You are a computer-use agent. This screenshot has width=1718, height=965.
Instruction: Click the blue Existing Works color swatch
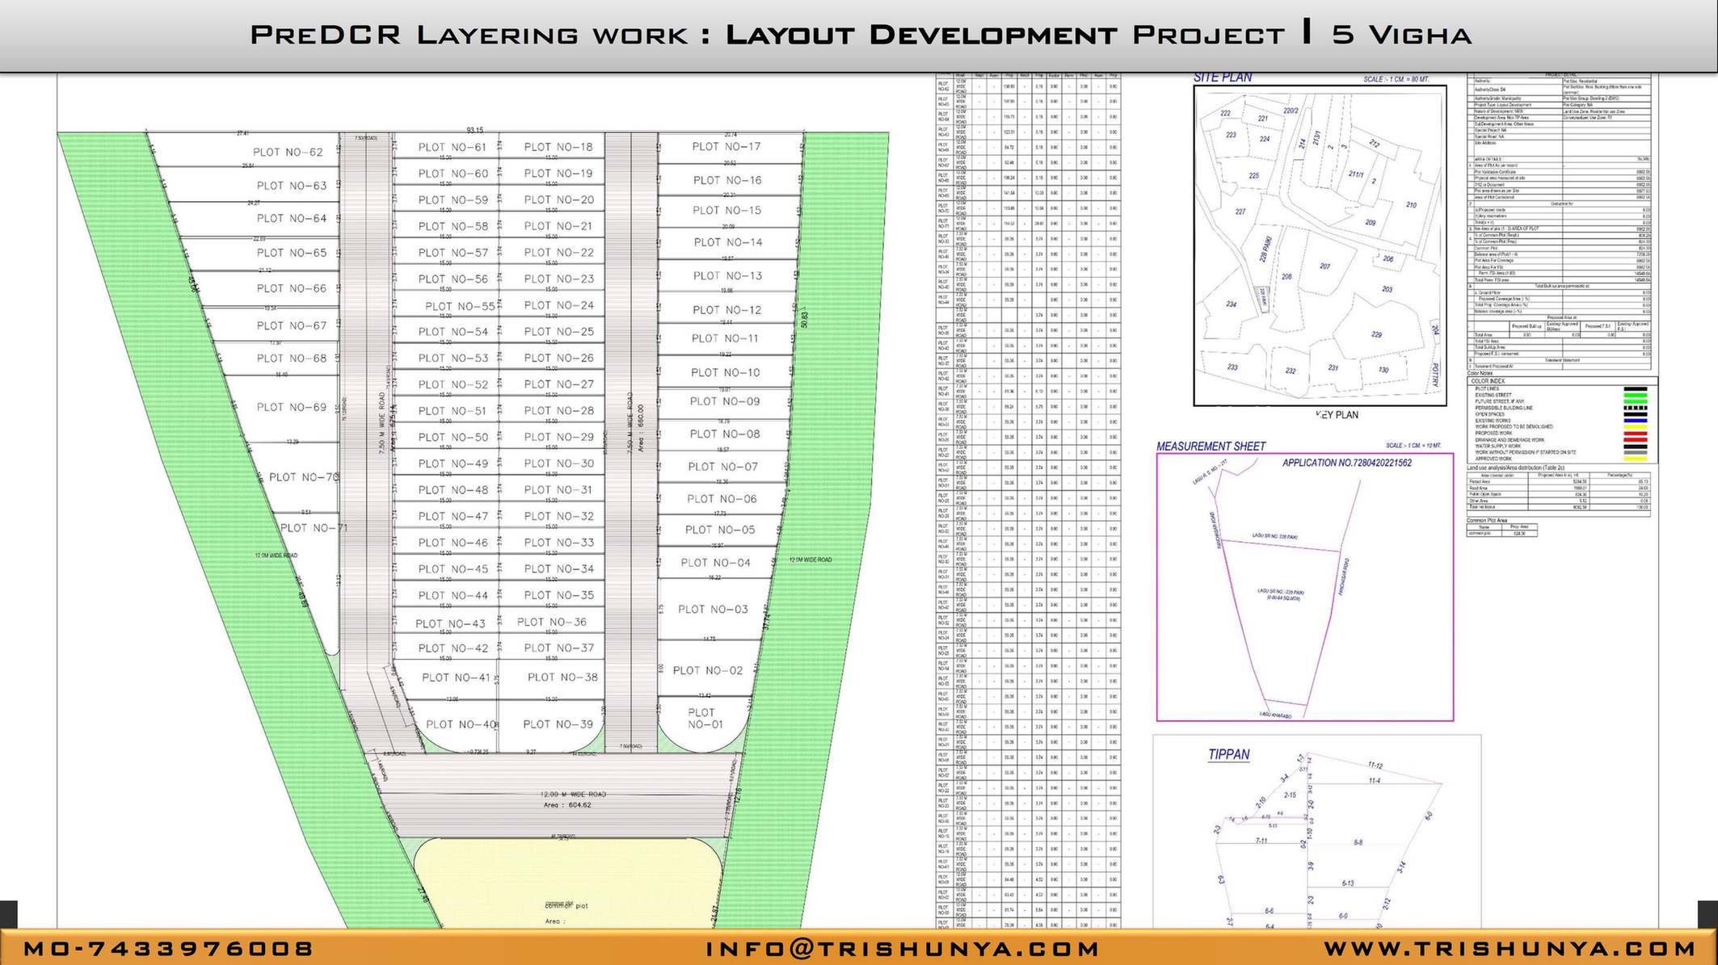click(1636, 421)
